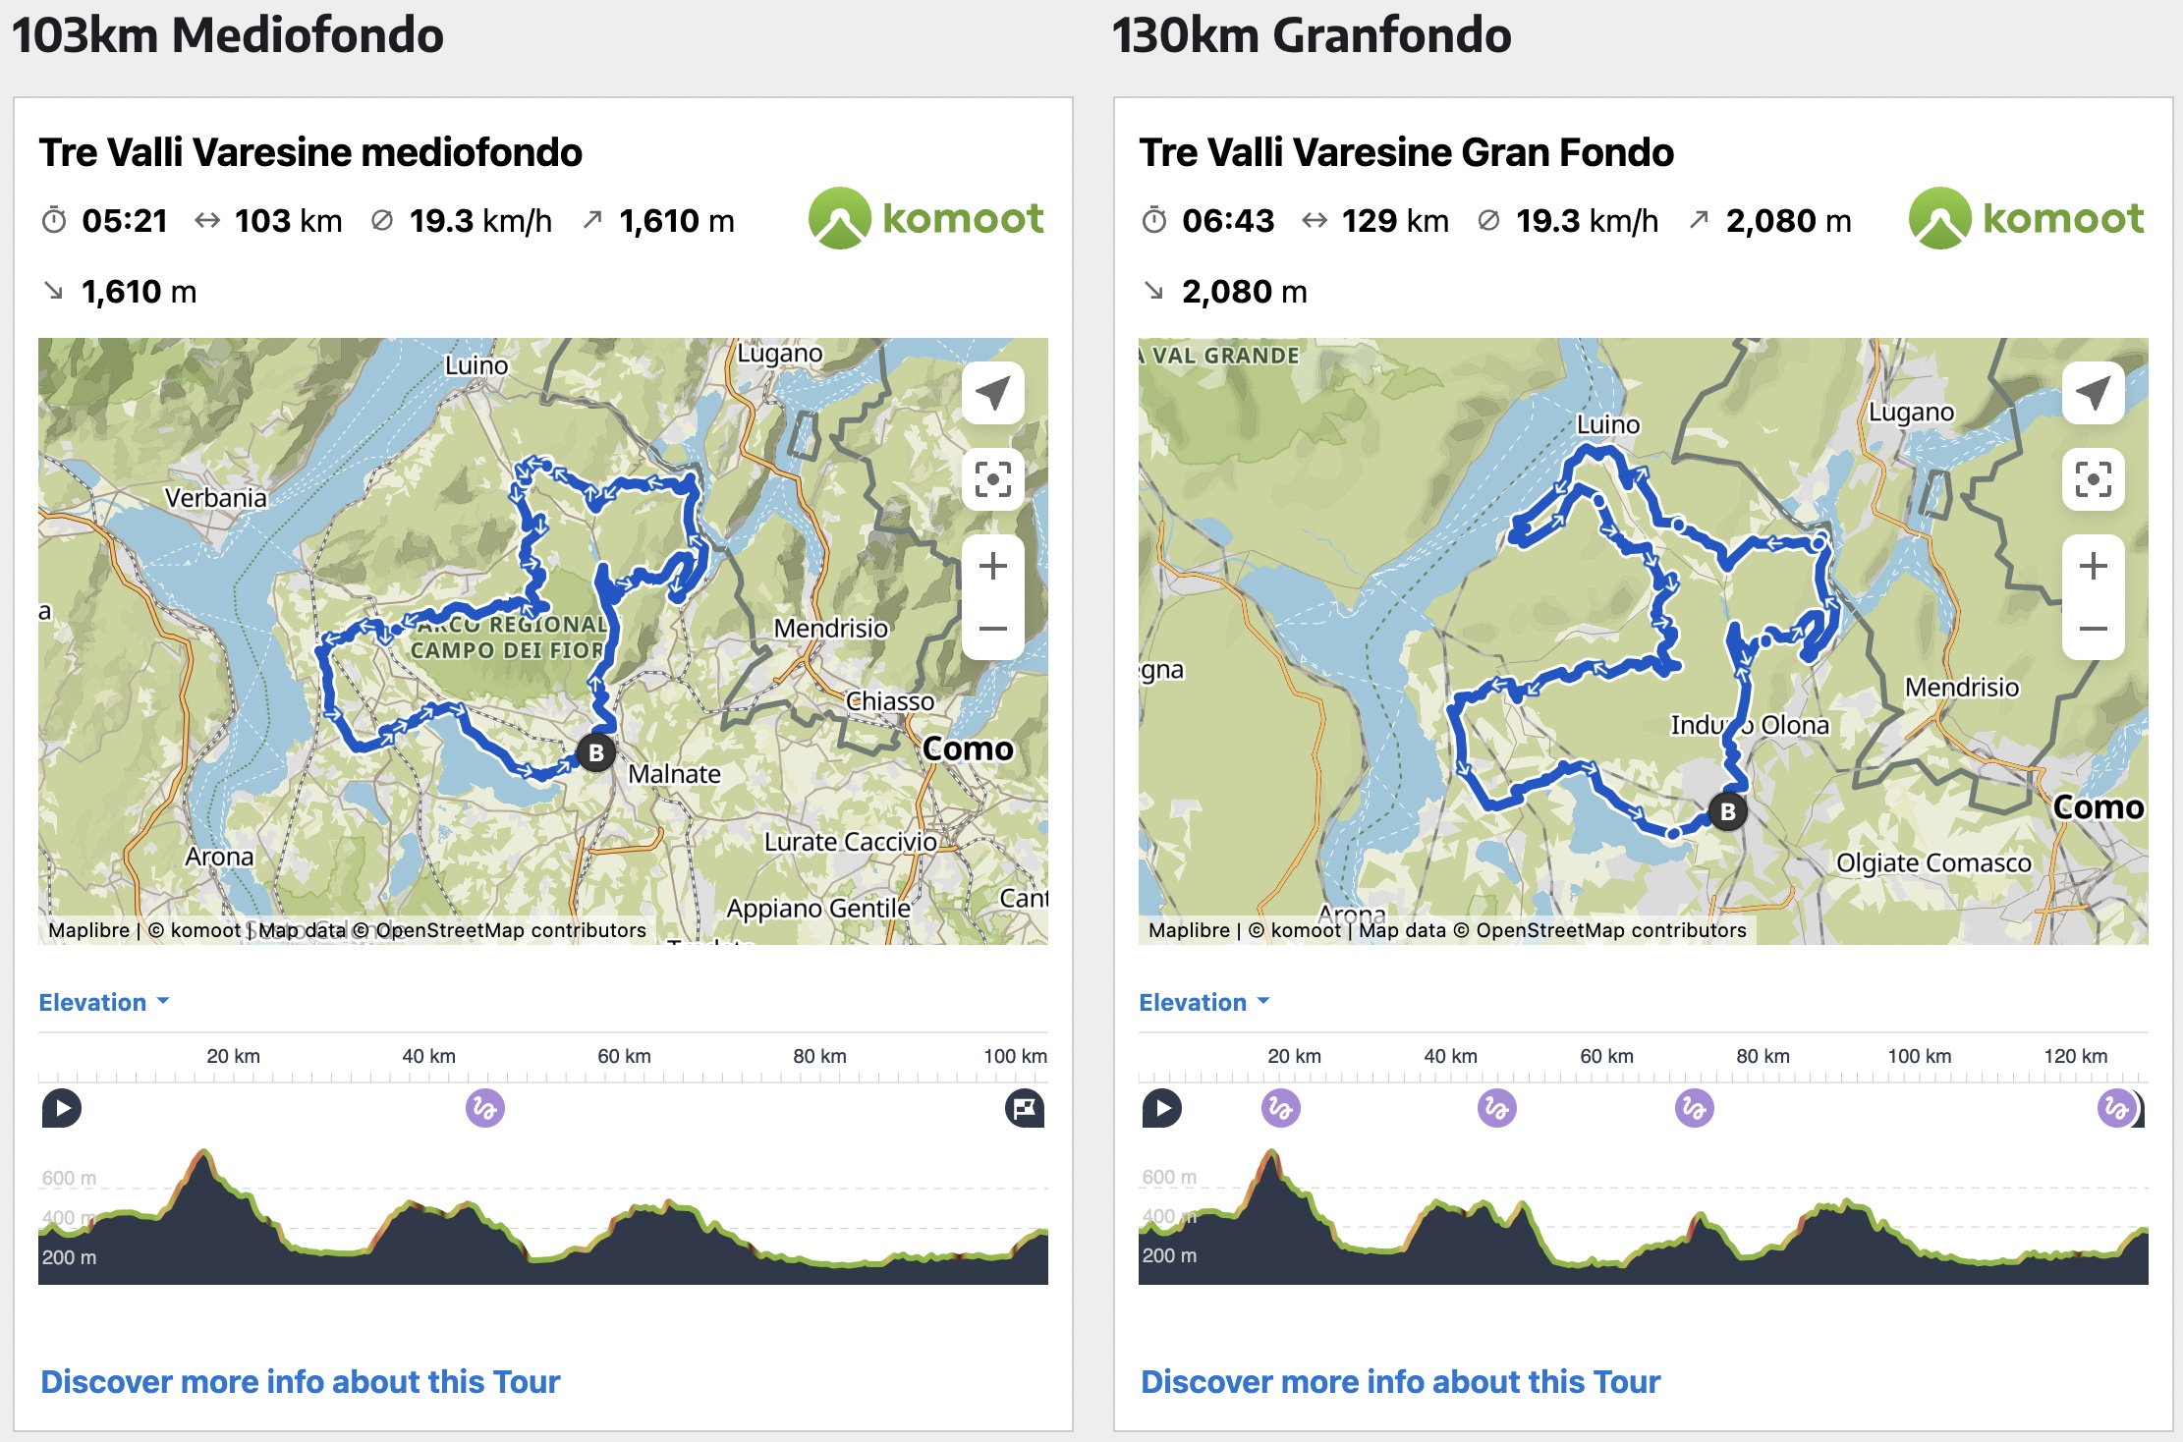Open the komoot logo on Gran Fondo card
This screenshot has width=2183, height=1442.
tap(2026, 218)
